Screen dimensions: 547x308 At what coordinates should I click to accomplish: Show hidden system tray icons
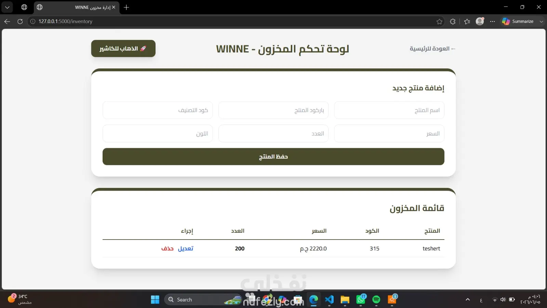(x=468, y=300)
